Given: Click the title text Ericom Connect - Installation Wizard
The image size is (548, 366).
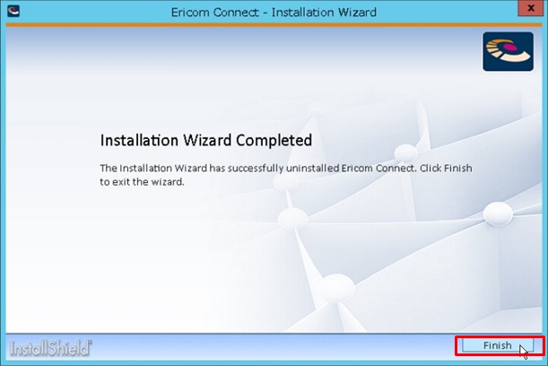Looking at the screenshot, I should (x=274, y=13).
